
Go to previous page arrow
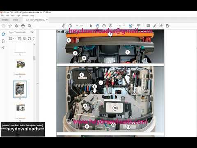(64, 26)
